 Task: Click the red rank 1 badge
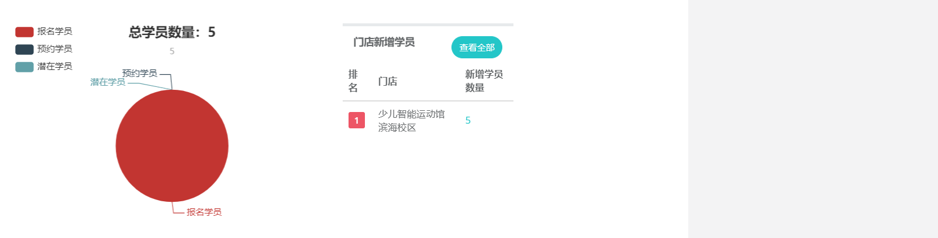coord(357,120)
